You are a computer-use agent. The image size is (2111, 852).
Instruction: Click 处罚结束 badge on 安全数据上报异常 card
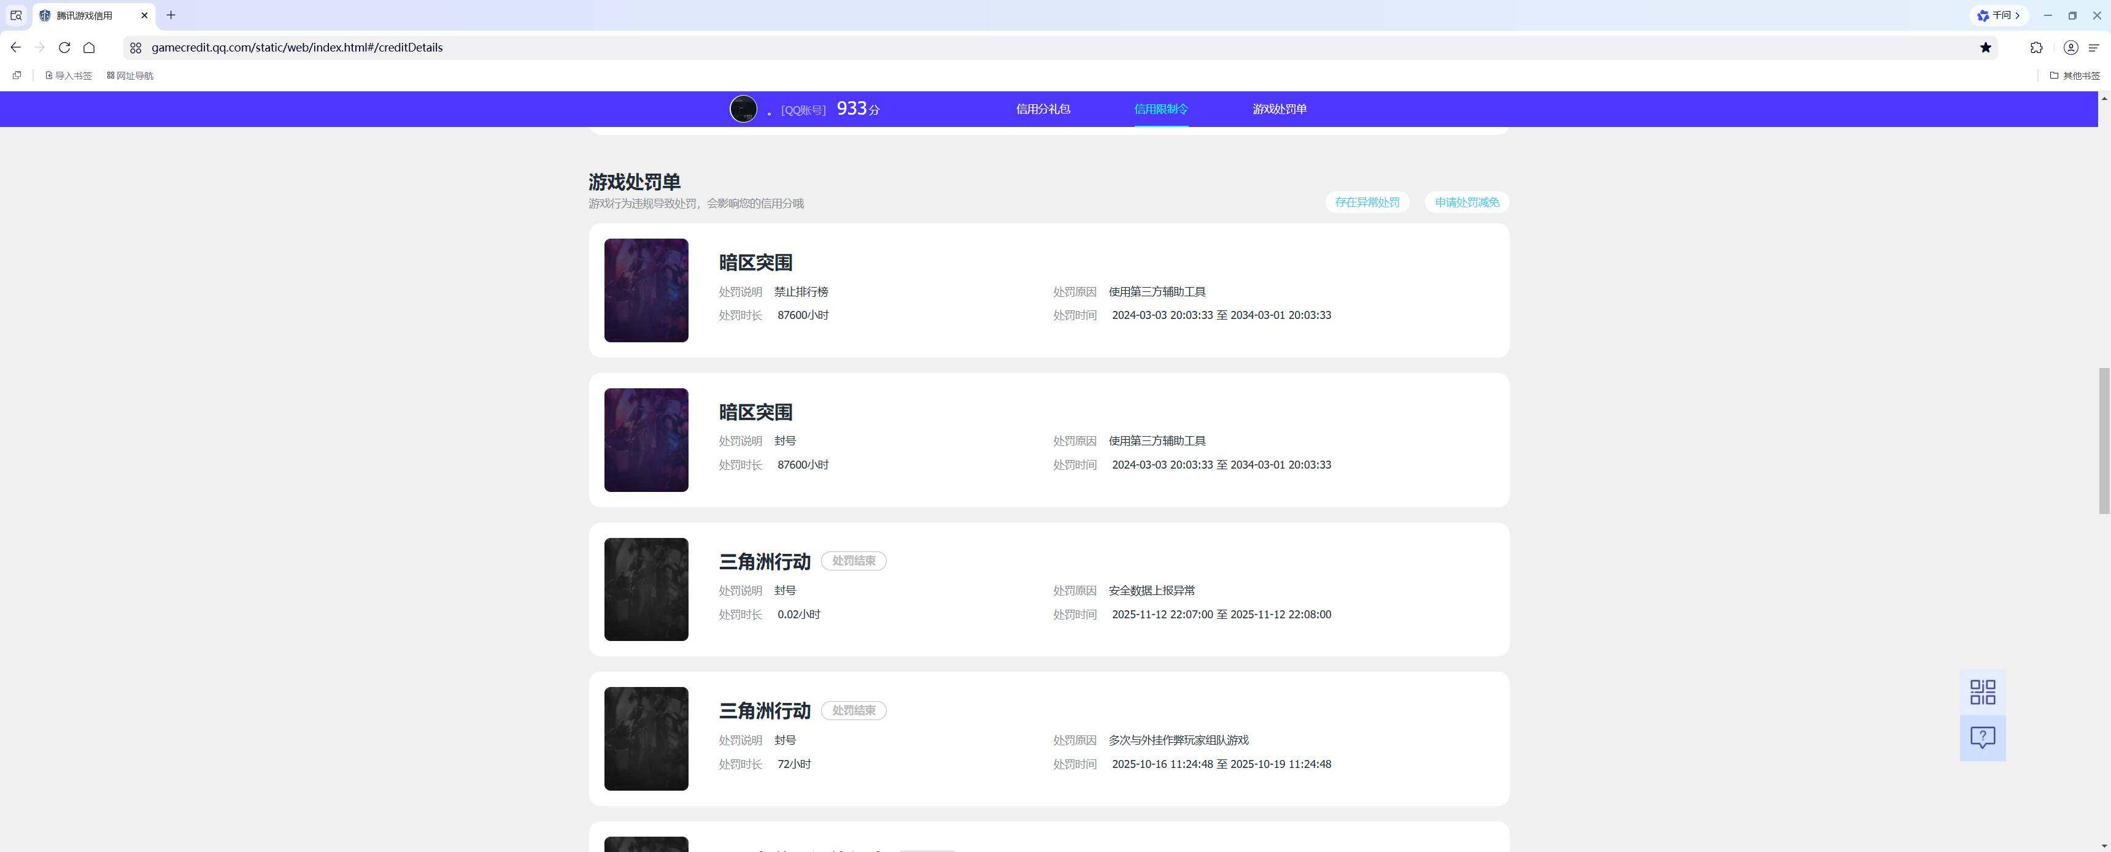853,561
